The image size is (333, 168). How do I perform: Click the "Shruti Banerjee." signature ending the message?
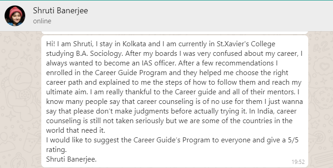(72, 159)
